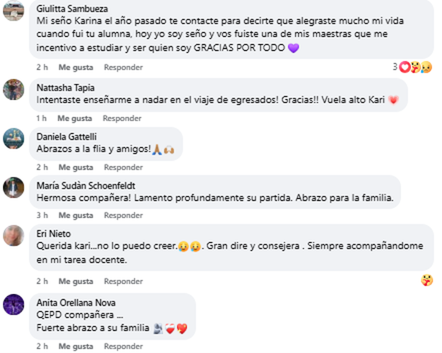
Task: Click the 3 h timestamp on María's comment
Action: pyautogui.click(x=41, y=216)
